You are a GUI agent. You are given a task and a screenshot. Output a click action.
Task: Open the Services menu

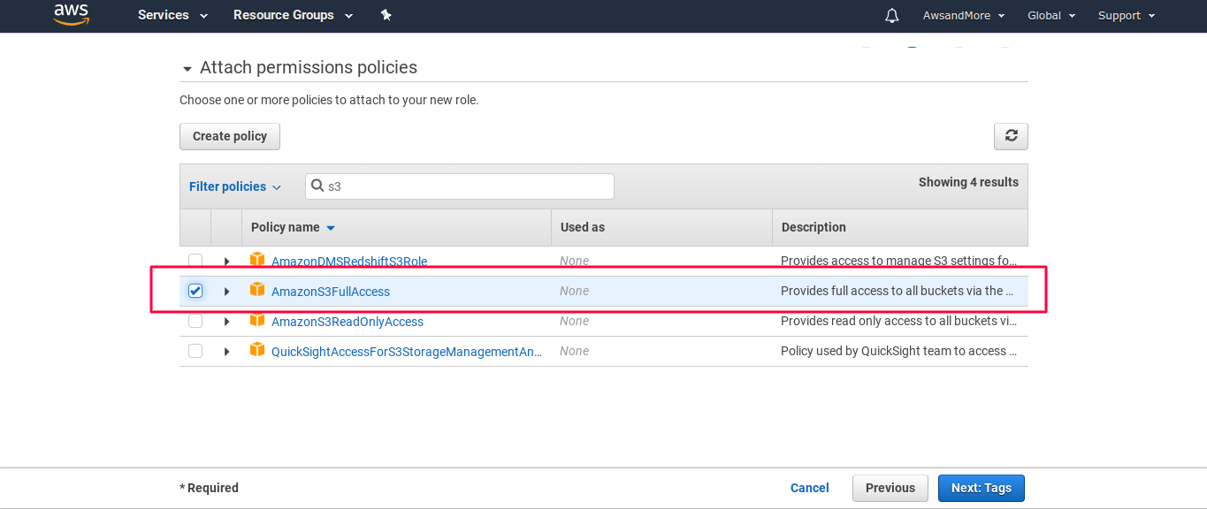[x=173, y=15]
